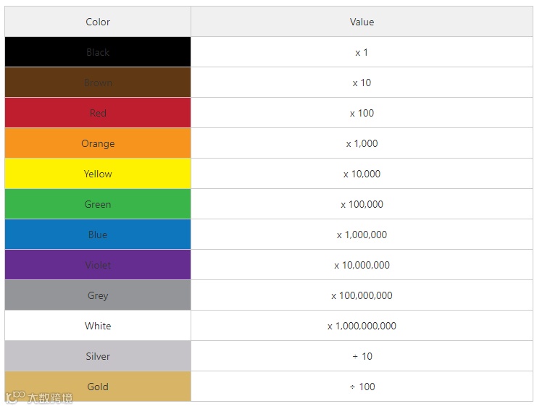The width and height of the screenshot is (550, 409).
Task: Click the watermark logo at bottom left
Action: (39, 398)
